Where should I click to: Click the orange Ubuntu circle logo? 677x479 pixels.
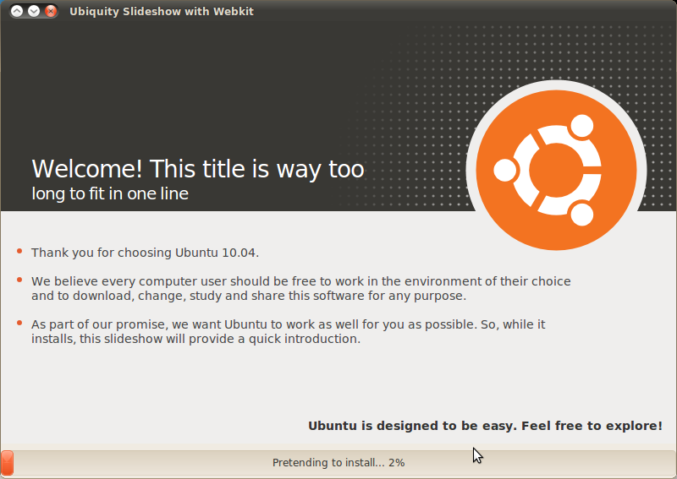click(555, 170)
